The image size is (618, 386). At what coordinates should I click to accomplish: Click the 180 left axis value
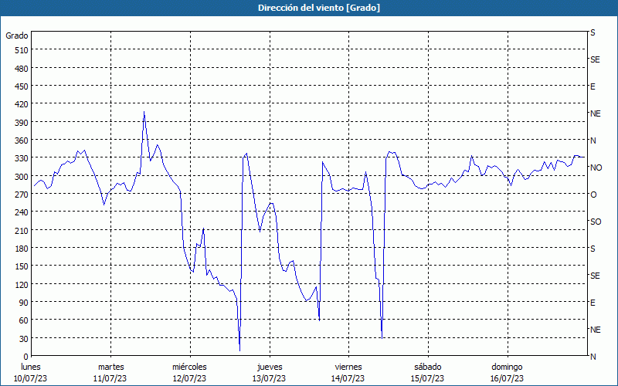[22, 249]
